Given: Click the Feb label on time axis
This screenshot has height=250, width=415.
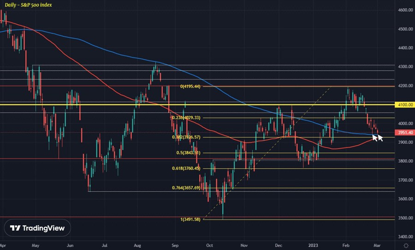Looking at the screenshot, I should point(346,245).
